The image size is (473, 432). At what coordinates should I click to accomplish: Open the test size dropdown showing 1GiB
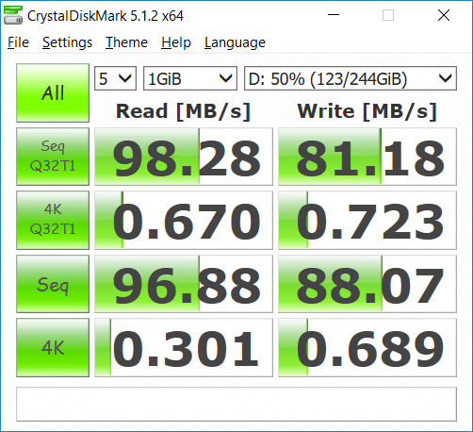point(190,78)
